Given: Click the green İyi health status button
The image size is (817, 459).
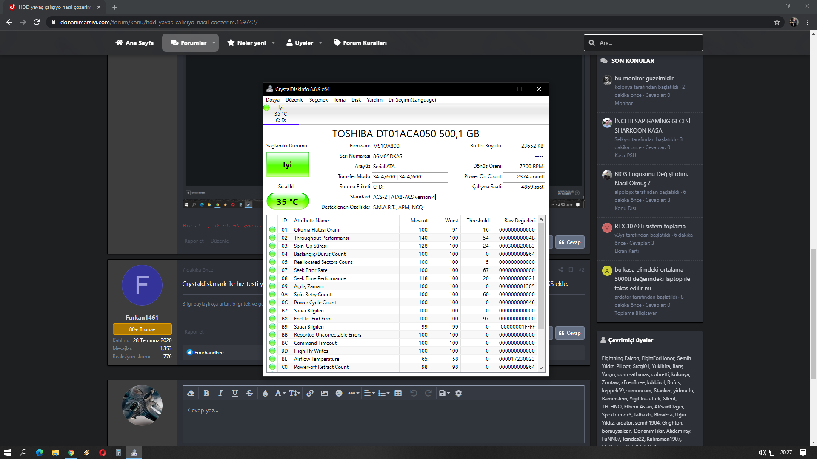Looking at the screenshot, I should point(288,164).
